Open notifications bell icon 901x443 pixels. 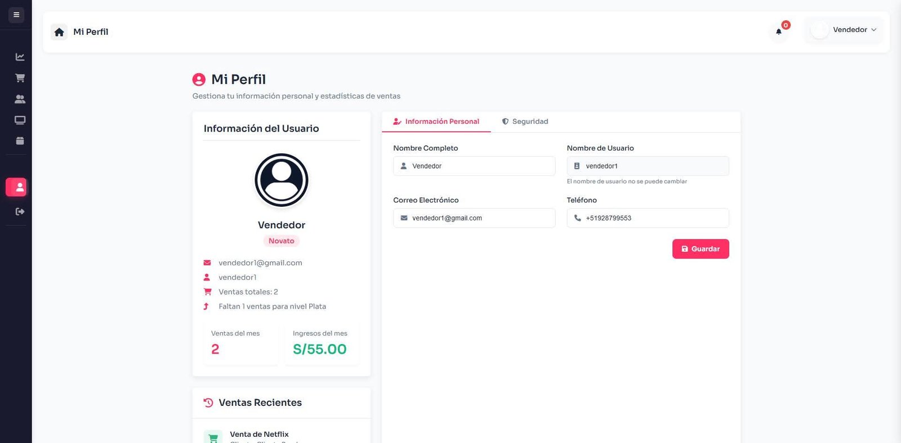[779, 31]
